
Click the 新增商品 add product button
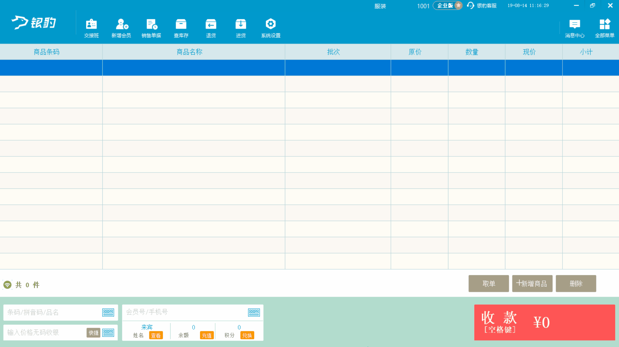532,283
